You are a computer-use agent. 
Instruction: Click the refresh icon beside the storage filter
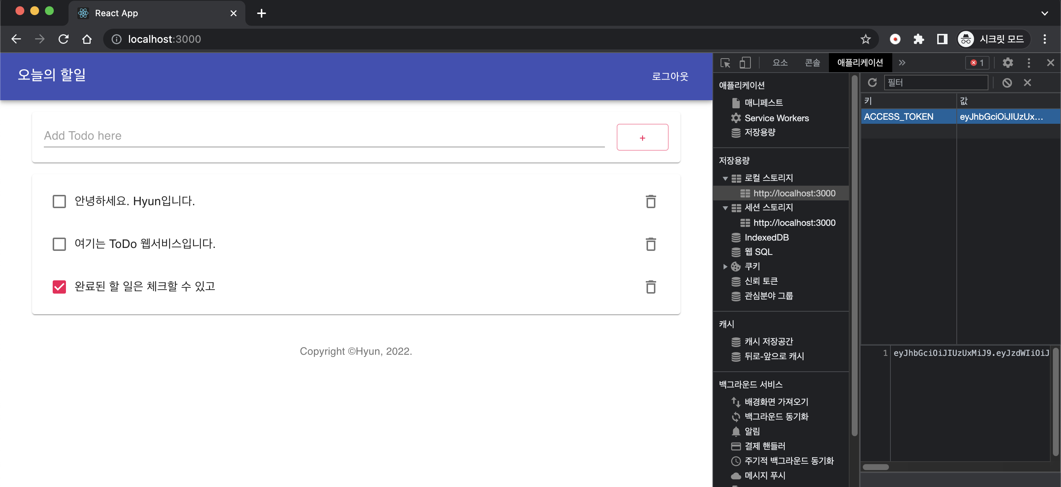tap(873, 83)
